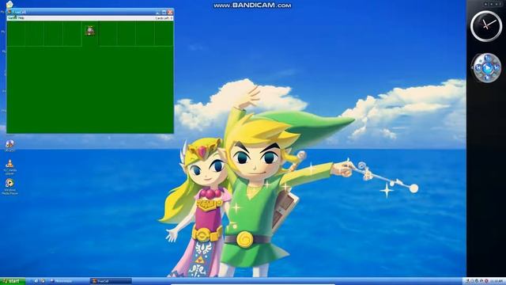Viewport: 506px width, 285px height.
Task: Click second quick launch icon on taskbar
Action: [43, 281]
